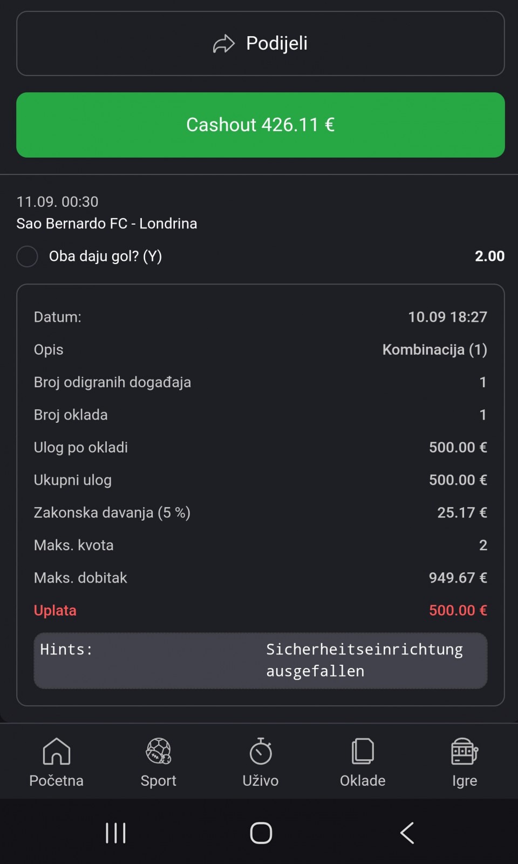Open the Sao Bernardo FC - Londrina match
Viewport: 518px width, 864px height.
point(107,224)
